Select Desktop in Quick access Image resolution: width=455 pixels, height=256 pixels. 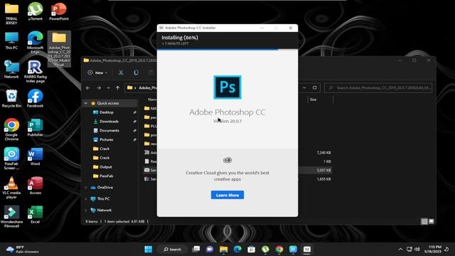pos(107,112)
